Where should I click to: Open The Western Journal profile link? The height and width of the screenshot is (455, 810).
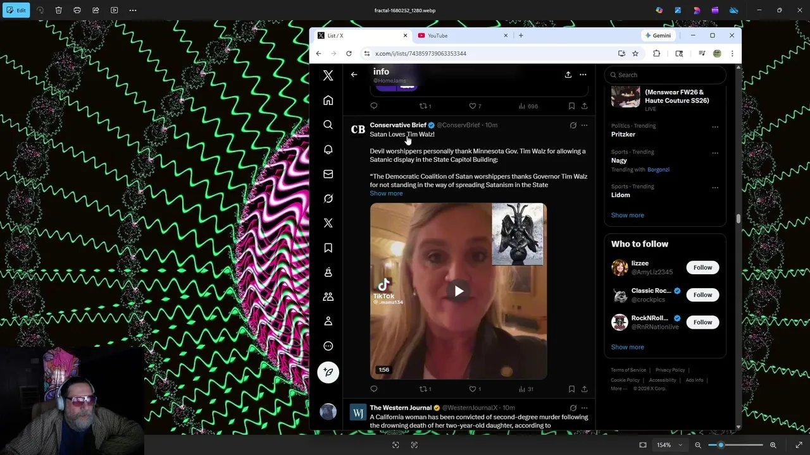401,408
